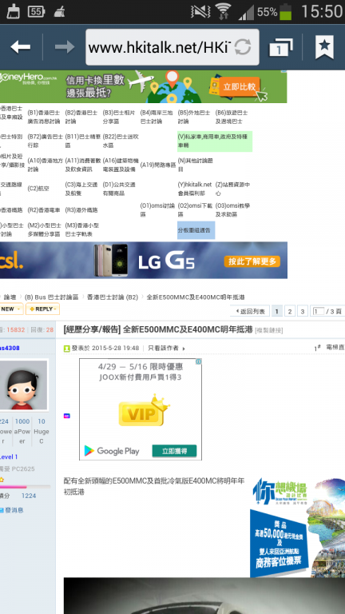This screenshot has width=345, height=614.
Task: Open forum (C3)海上交通及船隻
Action: point(81,189)
